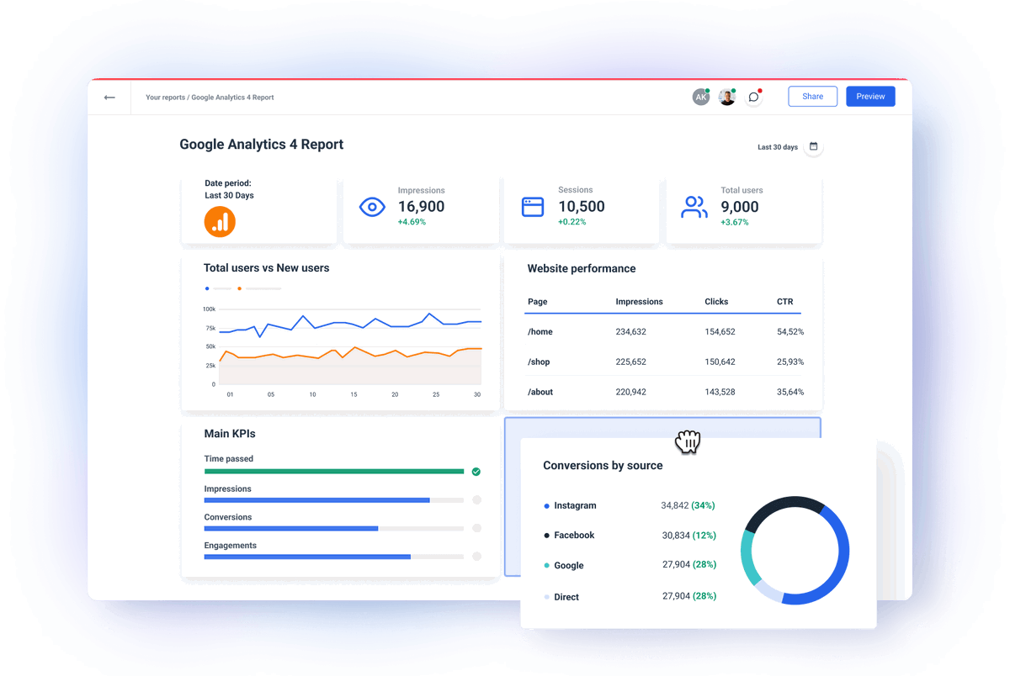Click the orange analytics bar-chart icon
The width and height of the screenshot is (1010, 676).
point(220,221)
